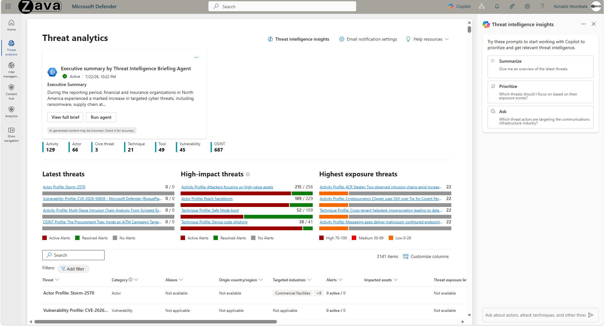
Task: Open the Aliases column dropdown
Action: pyautogui.click(x=181, y=280)
